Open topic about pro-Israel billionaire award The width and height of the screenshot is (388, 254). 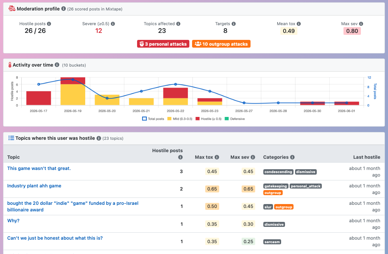(73, 206)
